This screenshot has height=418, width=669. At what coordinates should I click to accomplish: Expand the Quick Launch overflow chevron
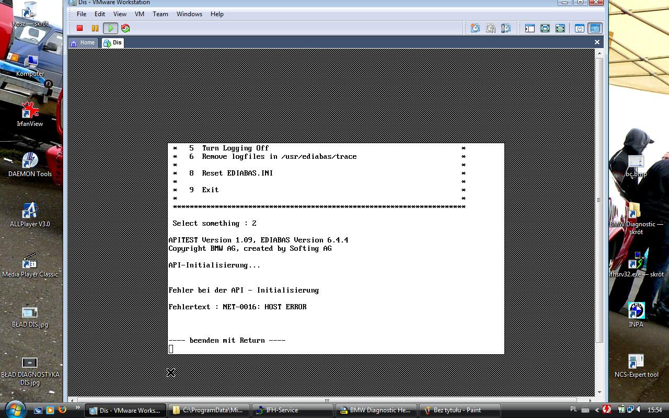(78, 408)
